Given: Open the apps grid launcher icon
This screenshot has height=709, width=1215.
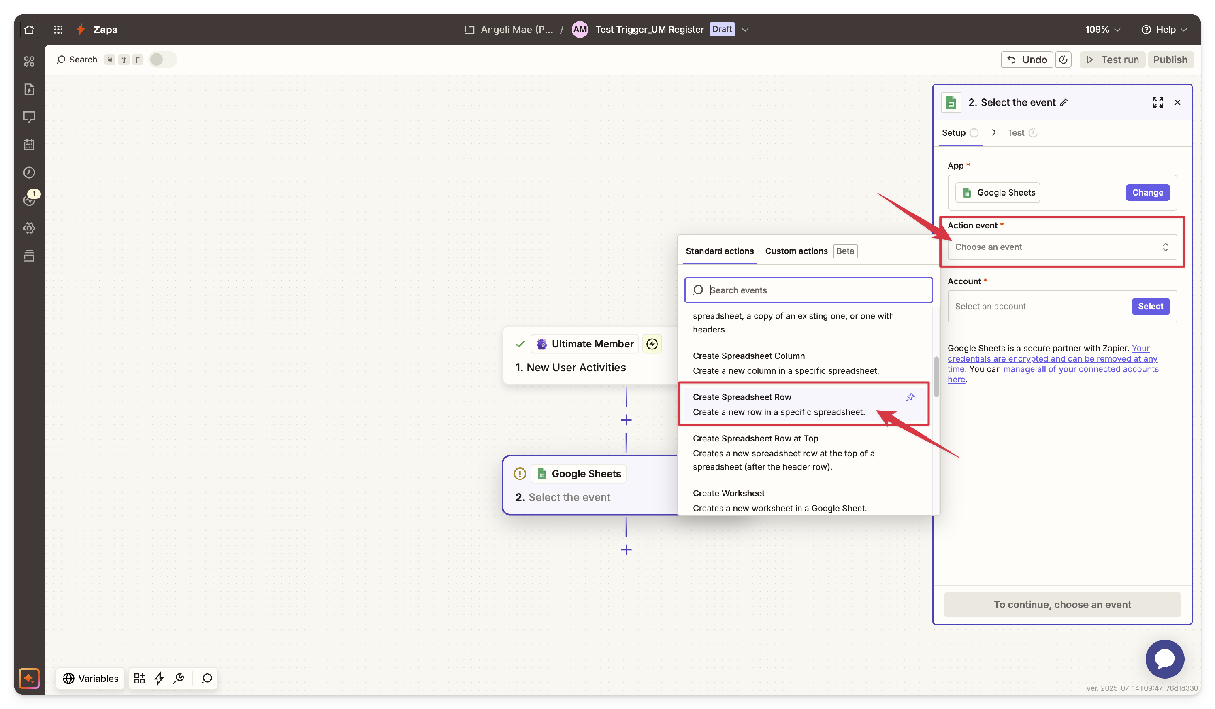Looking at the screenshot, I should (58, 30).
